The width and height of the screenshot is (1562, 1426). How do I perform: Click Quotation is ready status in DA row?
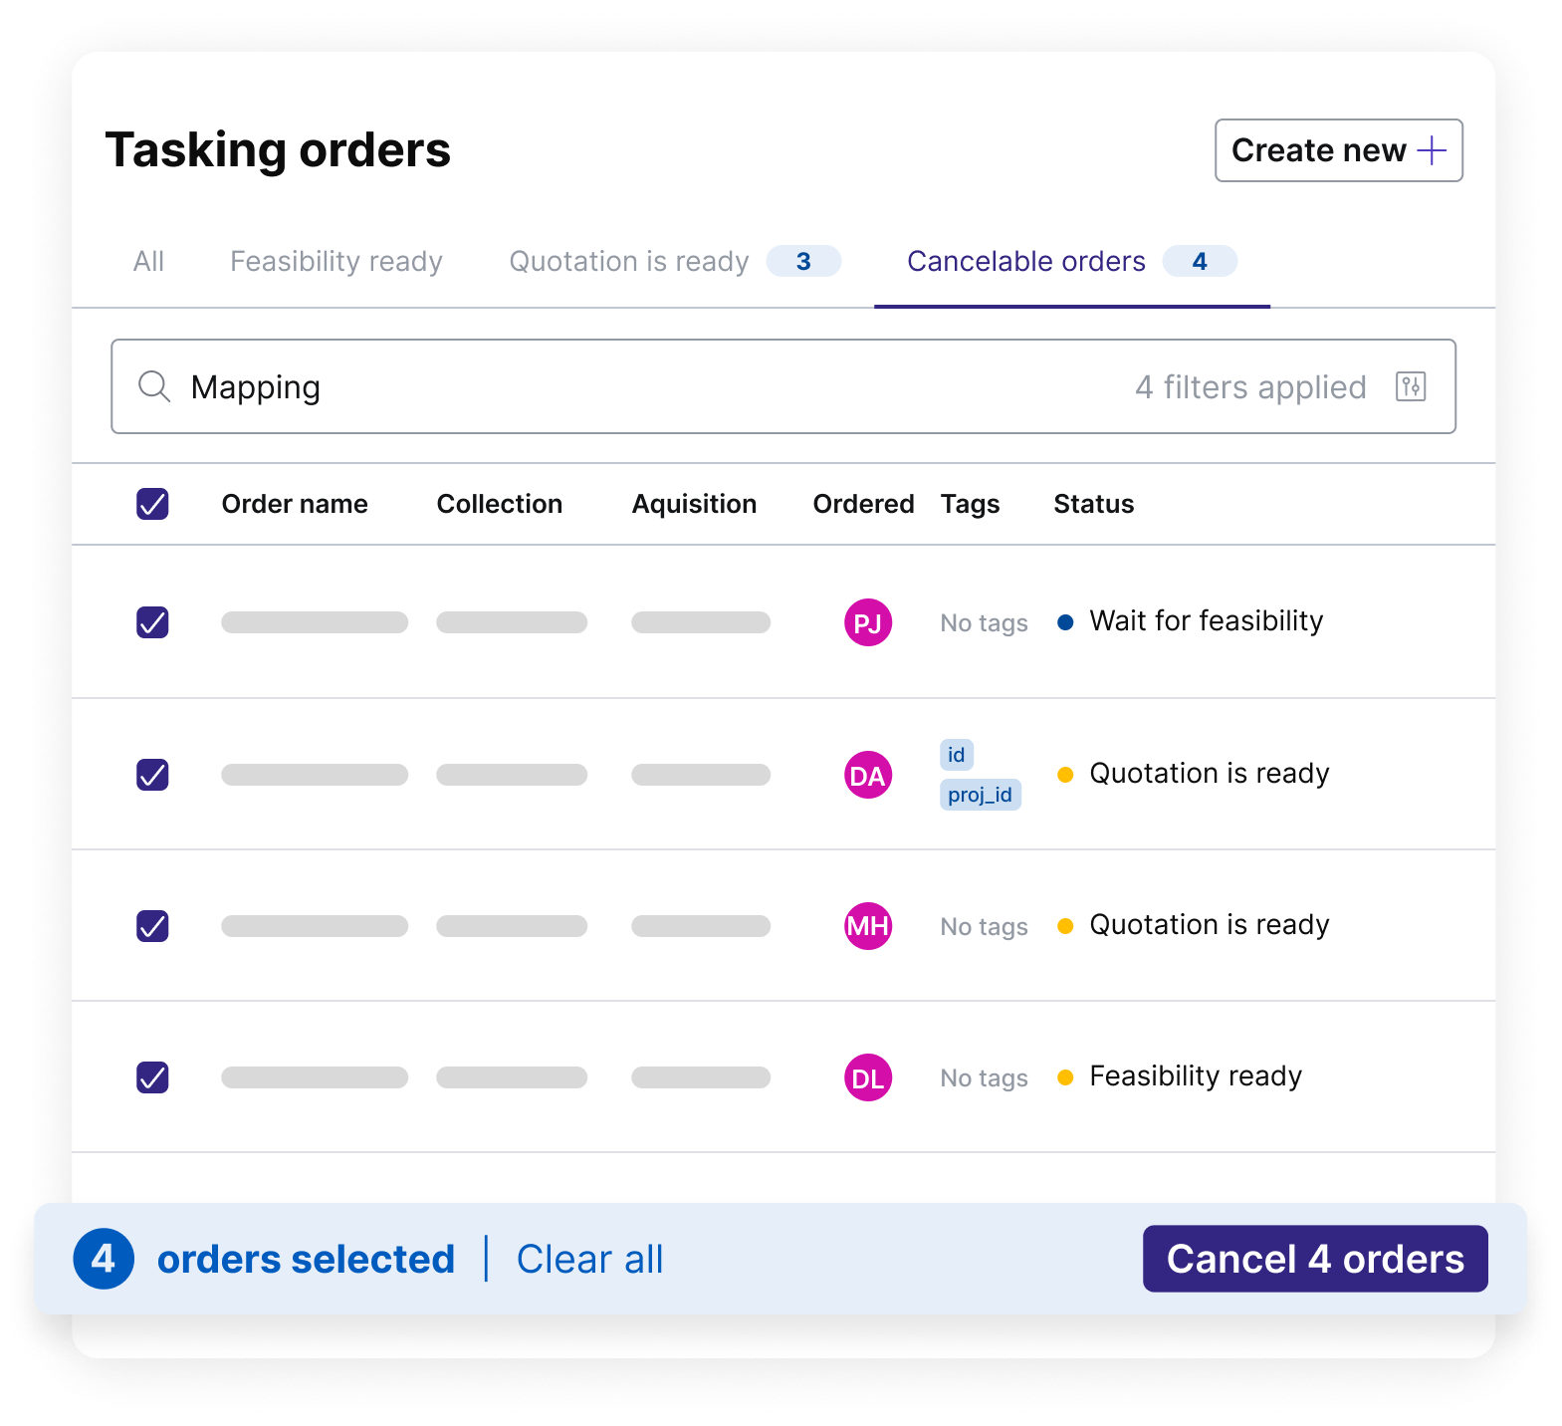pyautogui.click(x=1209, y=774)
